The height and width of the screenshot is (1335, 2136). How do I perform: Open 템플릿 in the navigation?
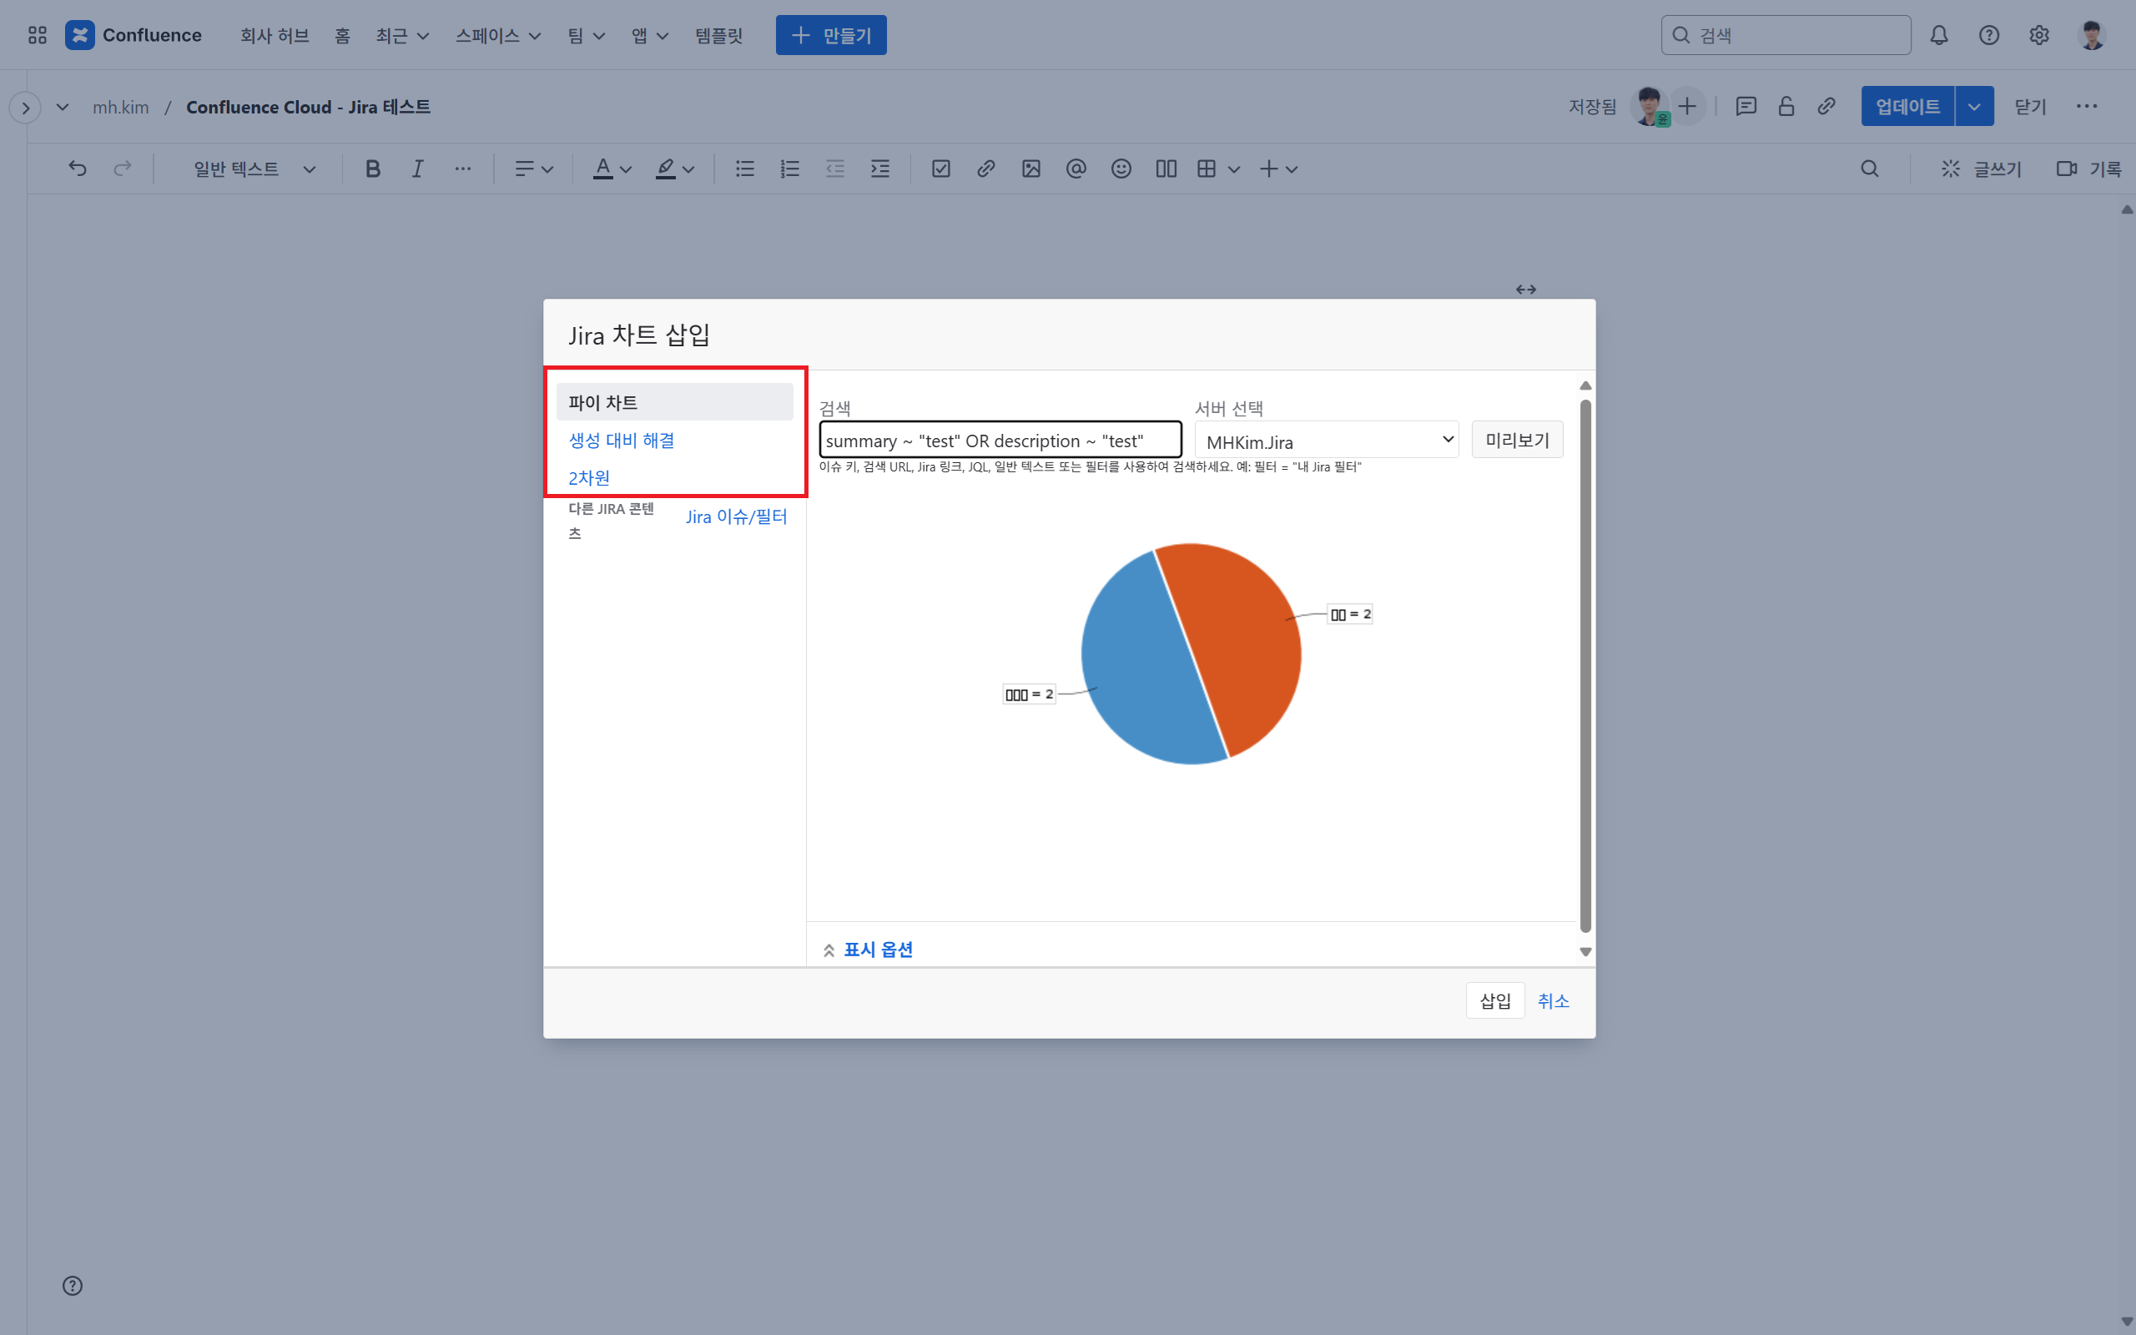click(718, 35)
